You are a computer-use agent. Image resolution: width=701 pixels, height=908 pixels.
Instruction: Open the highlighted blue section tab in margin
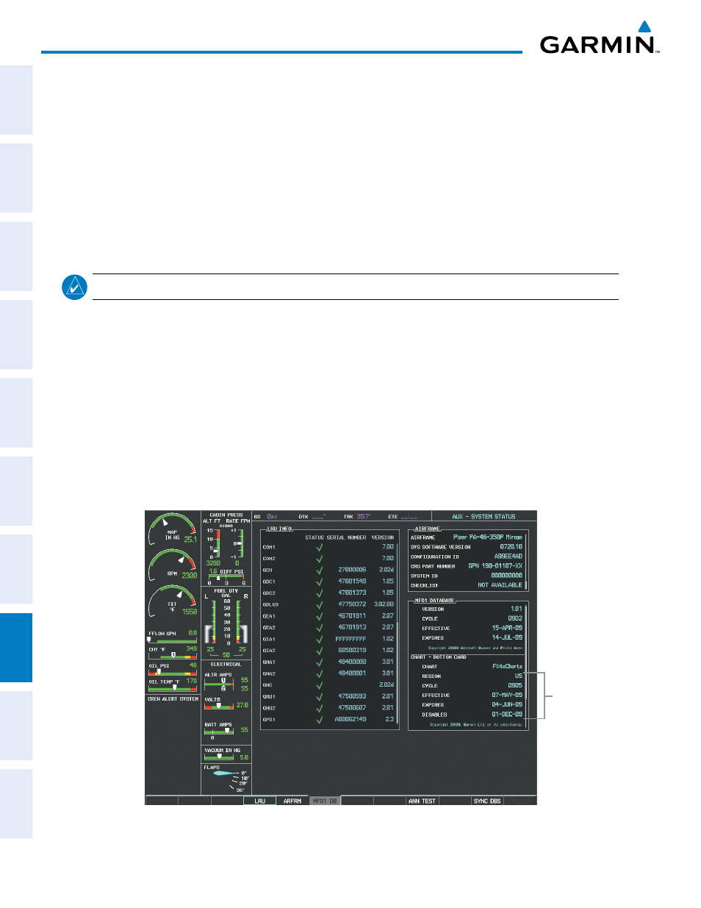coord(16,648)
